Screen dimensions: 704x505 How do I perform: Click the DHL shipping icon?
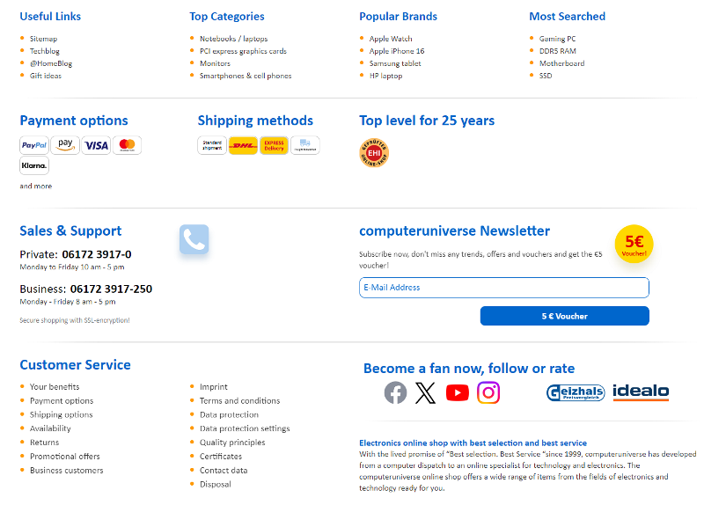pos(242,145)
